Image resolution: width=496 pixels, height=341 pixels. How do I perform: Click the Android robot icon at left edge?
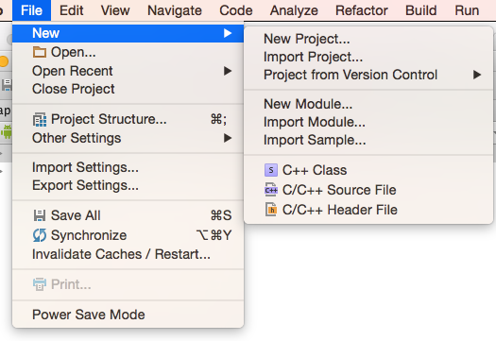pos(7,132)
